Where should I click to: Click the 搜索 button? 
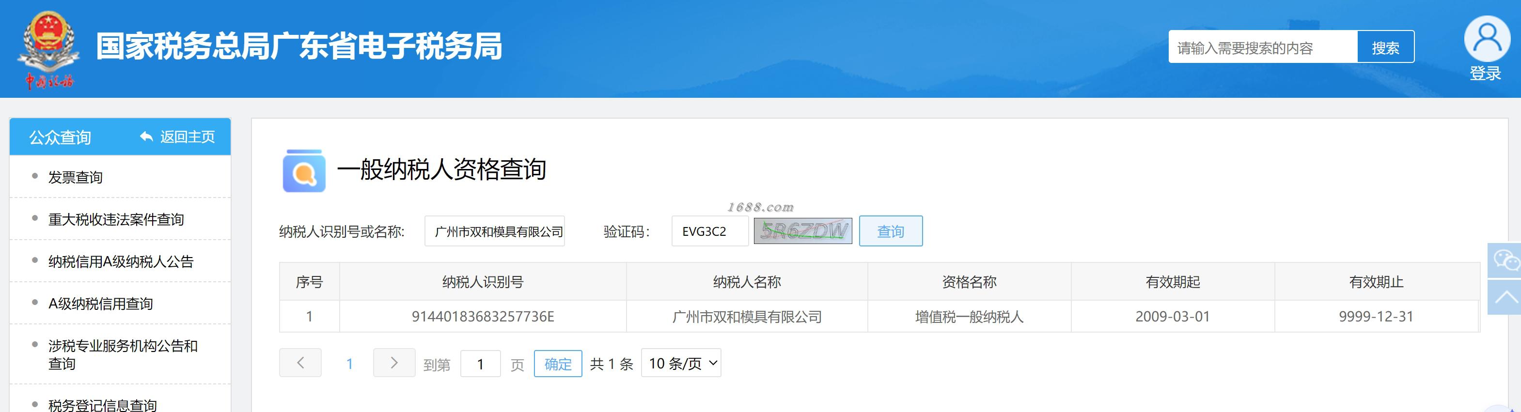(x=1385, y=47)
